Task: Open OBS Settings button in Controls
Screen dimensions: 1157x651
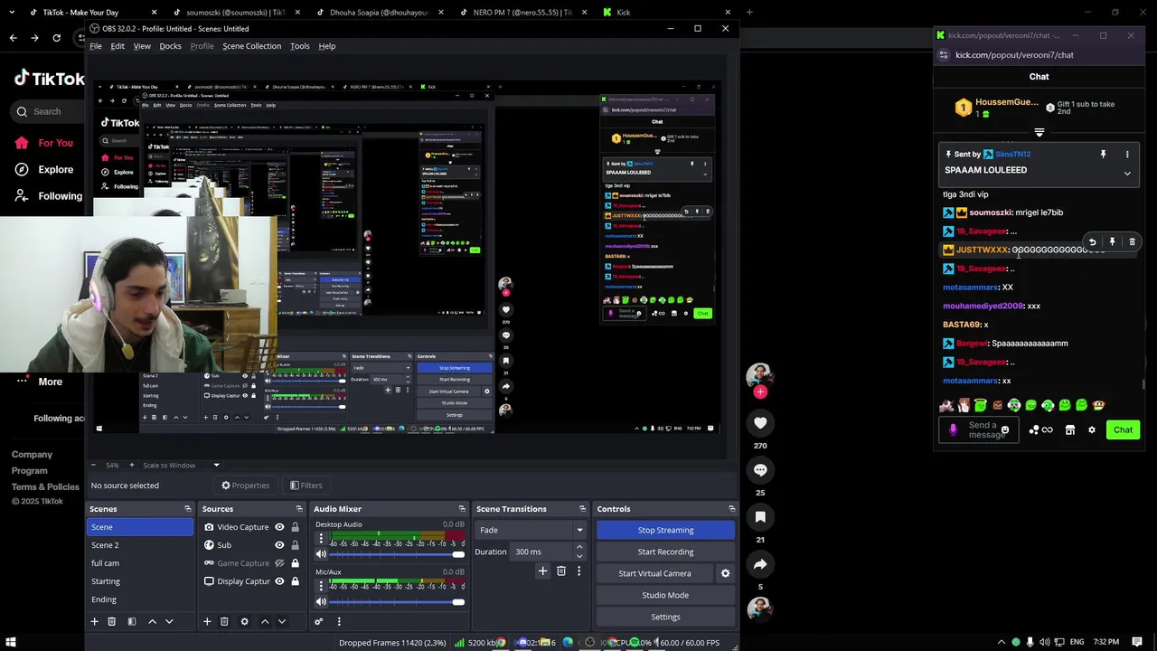Action: [665, 617]
